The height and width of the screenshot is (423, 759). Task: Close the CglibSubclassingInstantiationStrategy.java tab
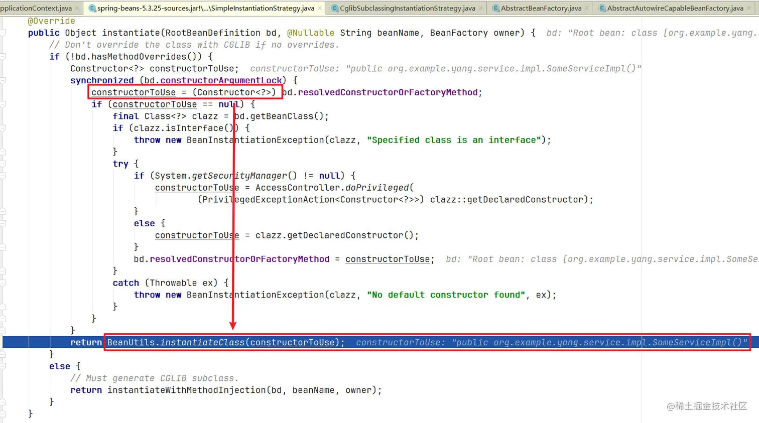pos(480,8)
